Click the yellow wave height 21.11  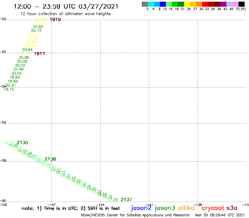(26, 54)
